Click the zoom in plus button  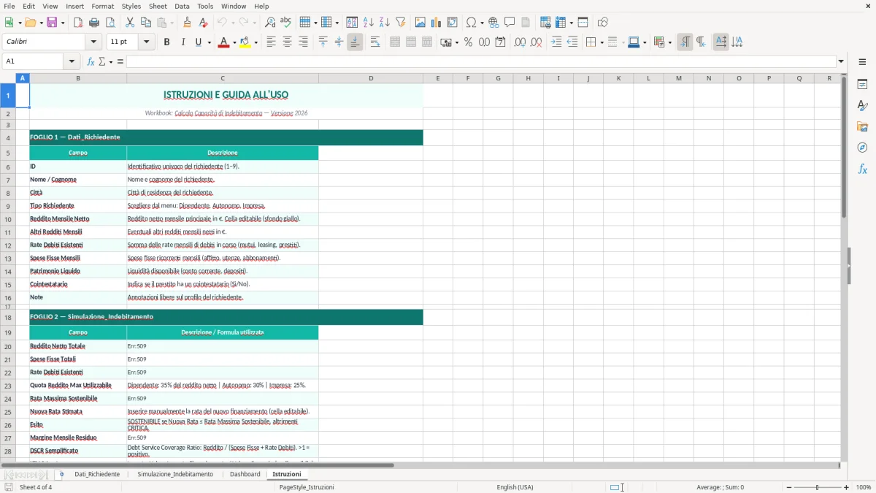click(x=847, y=487)
